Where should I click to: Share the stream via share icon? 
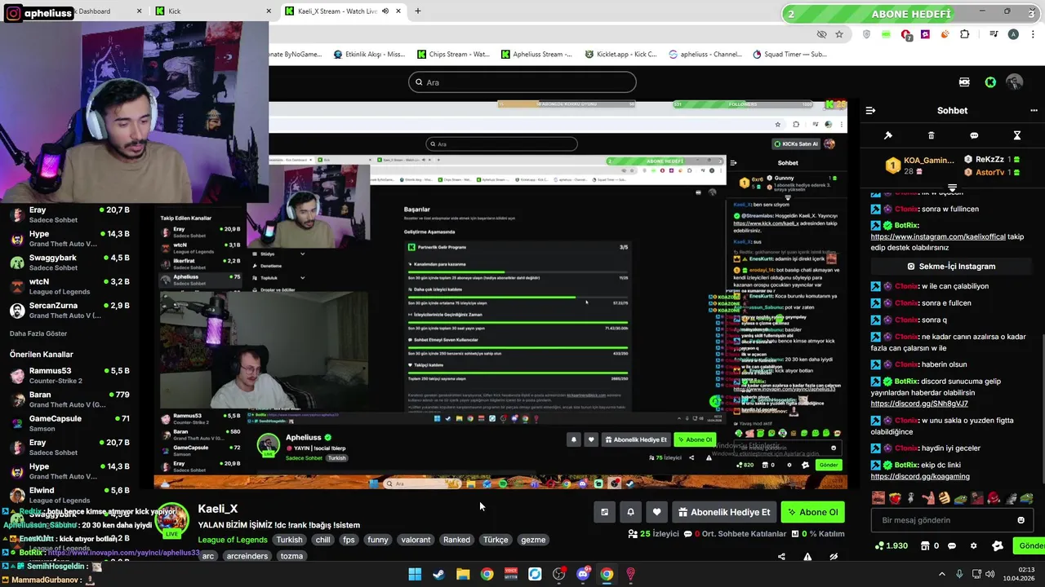coord(781,557)
